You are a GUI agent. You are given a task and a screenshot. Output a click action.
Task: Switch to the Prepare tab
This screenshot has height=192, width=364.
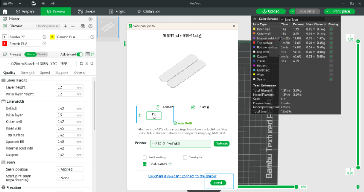click(x=25, y=11)
